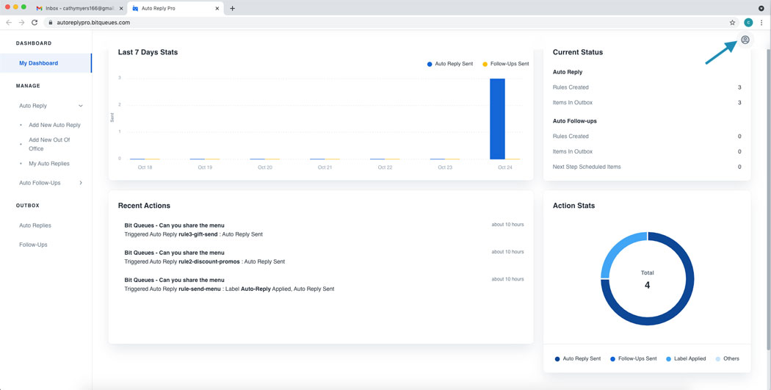The width and height of the screenshot is (771, 390).
Task: Open the rule3-gift-send recent action
Action: (x=324, y=230)
